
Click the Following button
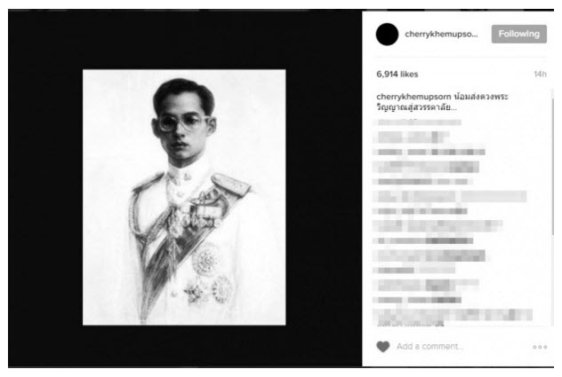coord(519,34)
